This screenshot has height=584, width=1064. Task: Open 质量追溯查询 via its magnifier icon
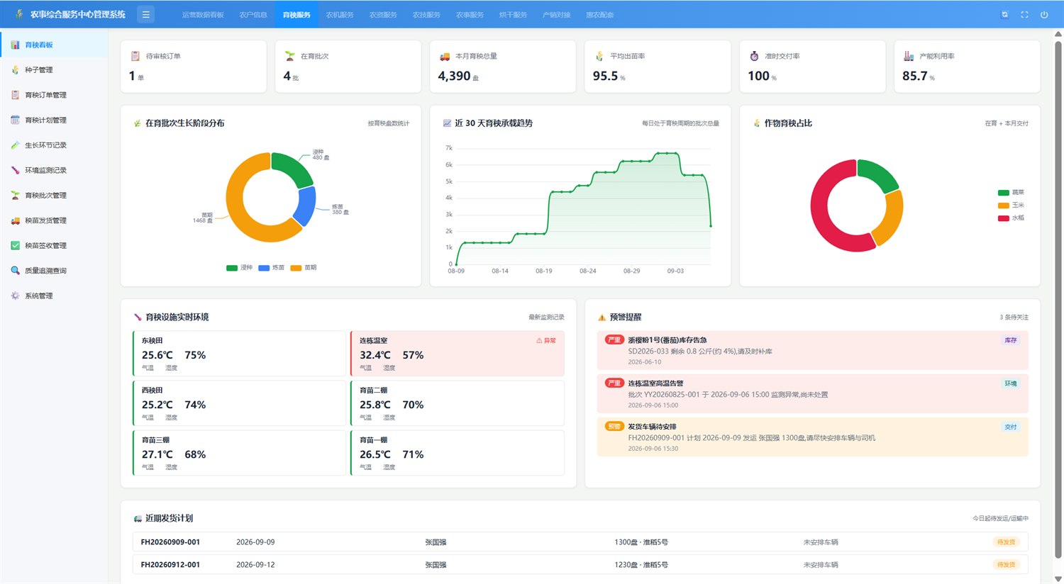[x=15, y=271]
